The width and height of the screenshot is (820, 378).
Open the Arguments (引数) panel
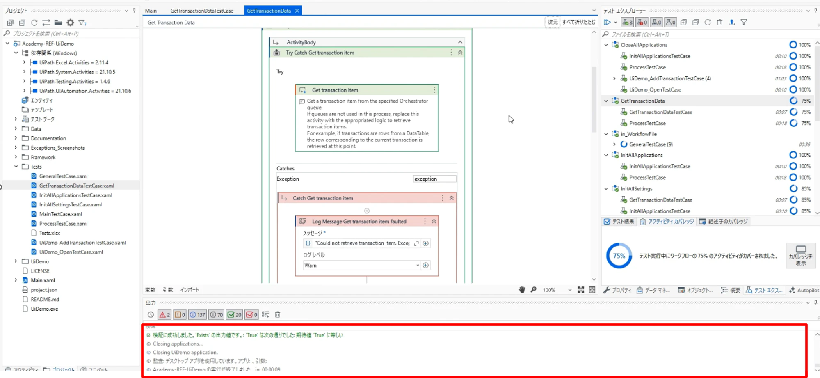tap(168, 290)
